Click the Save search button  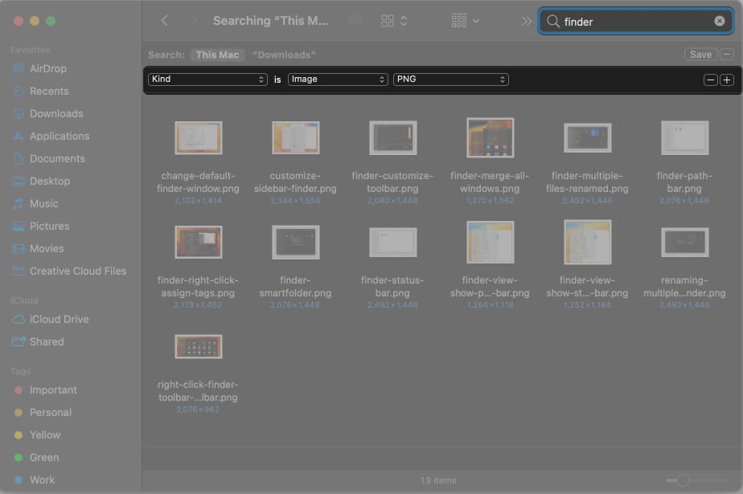click(x=700, y=55)
